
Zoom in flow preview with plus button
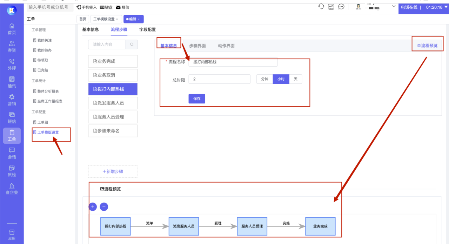tap(93, 207)
